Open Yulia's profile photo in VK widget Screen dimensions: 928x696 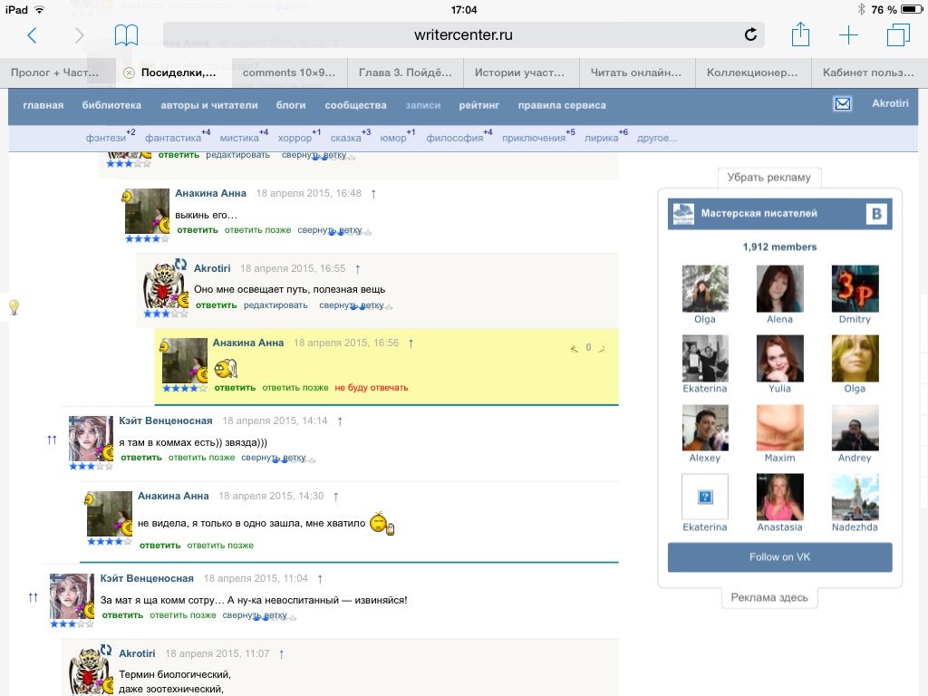[779, 359]
